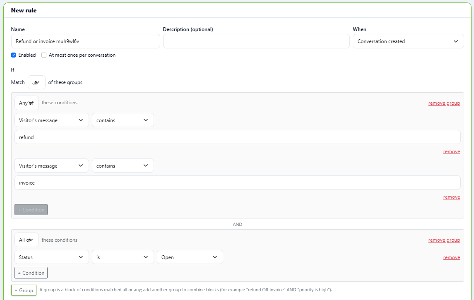Open the Open status value dropdown
This screenshot has height=300, width=474.
(190, 257)
